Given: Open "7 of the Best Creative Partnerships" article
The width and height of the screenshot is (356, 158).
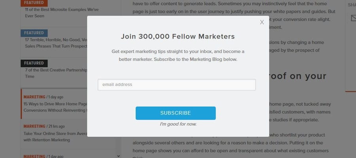Looking at the screenshot, I should click(x=56, y=73).
